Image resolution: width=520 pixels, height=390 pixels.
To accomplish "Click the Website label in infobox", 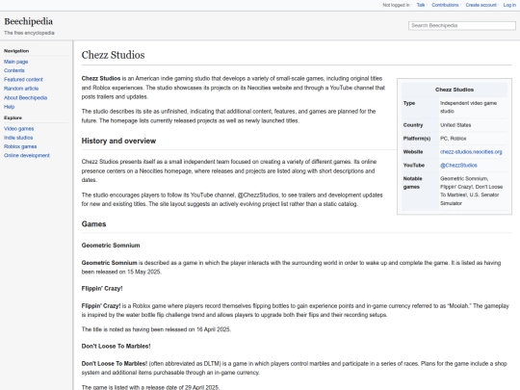I will [x=413, y=152].
